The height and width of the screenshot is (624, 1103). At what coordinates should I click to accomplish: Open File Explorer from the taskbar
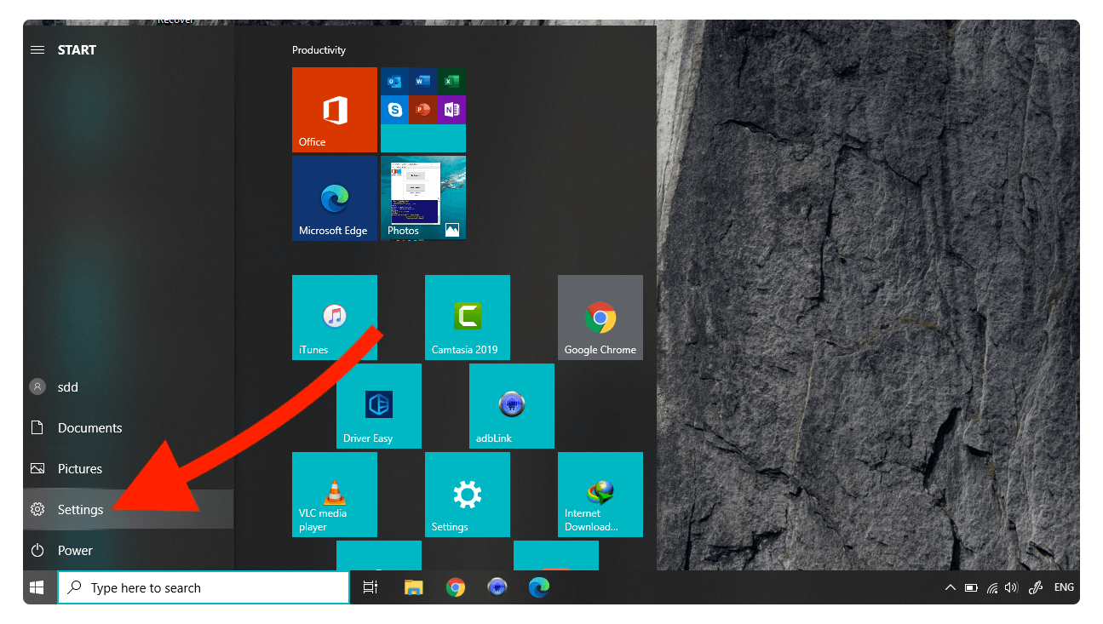pos(413,587)
